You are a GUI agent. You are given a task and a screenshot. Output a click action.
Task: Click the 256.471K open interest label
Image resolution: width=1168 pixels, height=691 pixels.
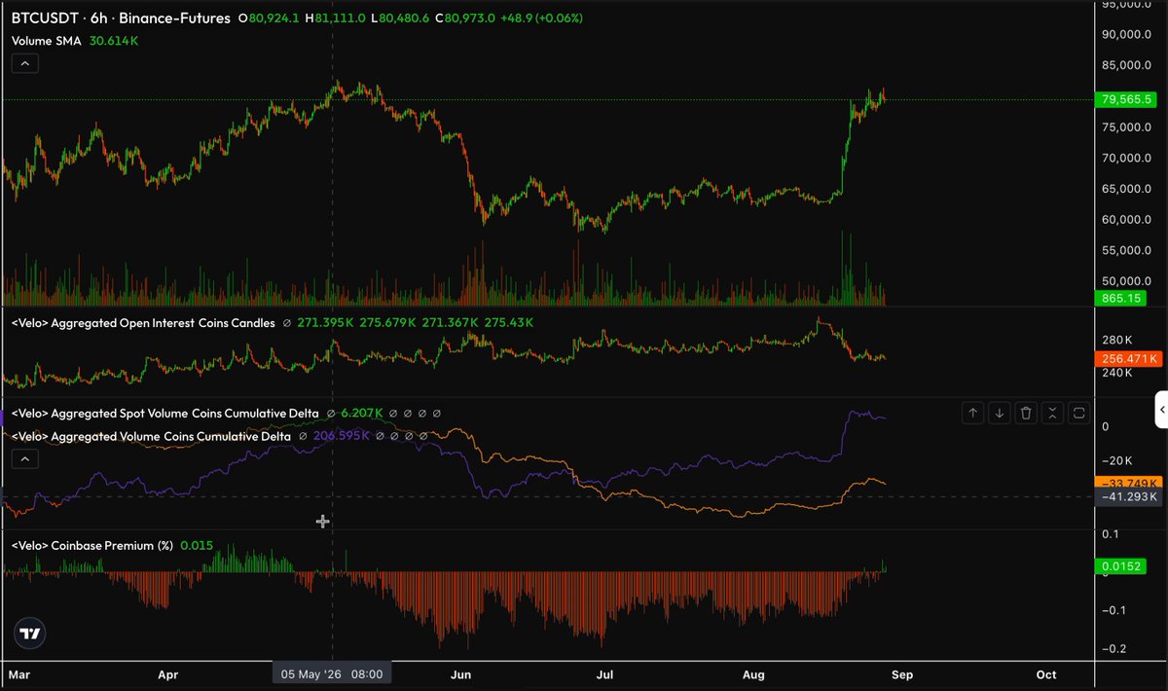[1127, 359]
